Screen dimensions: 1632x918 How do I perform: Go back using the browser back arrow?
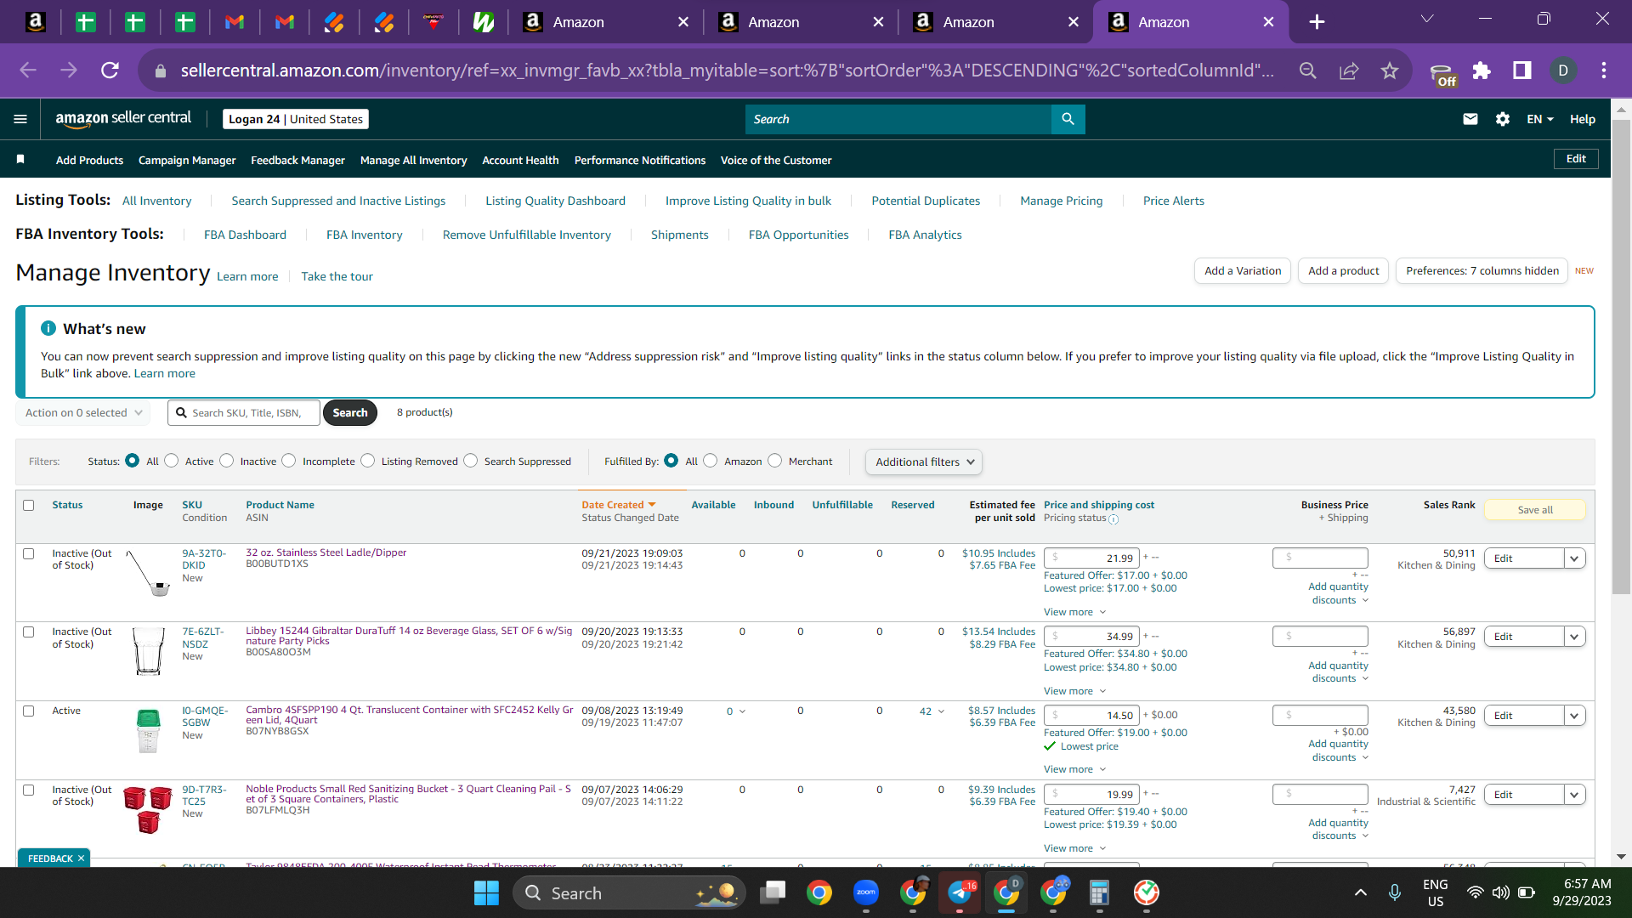tap(28, 71)
